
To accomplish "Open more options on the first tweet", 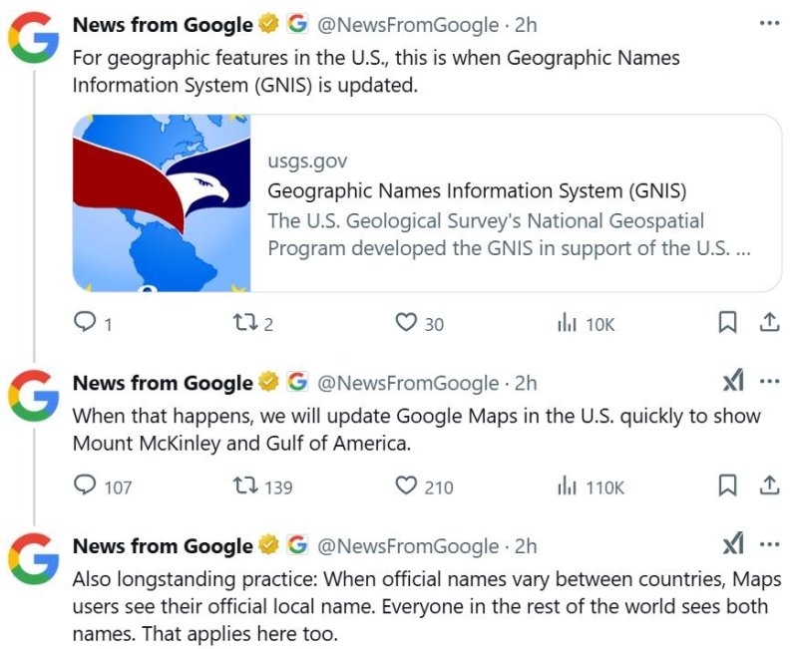I will pyautogui.click(x=769, y=22).
